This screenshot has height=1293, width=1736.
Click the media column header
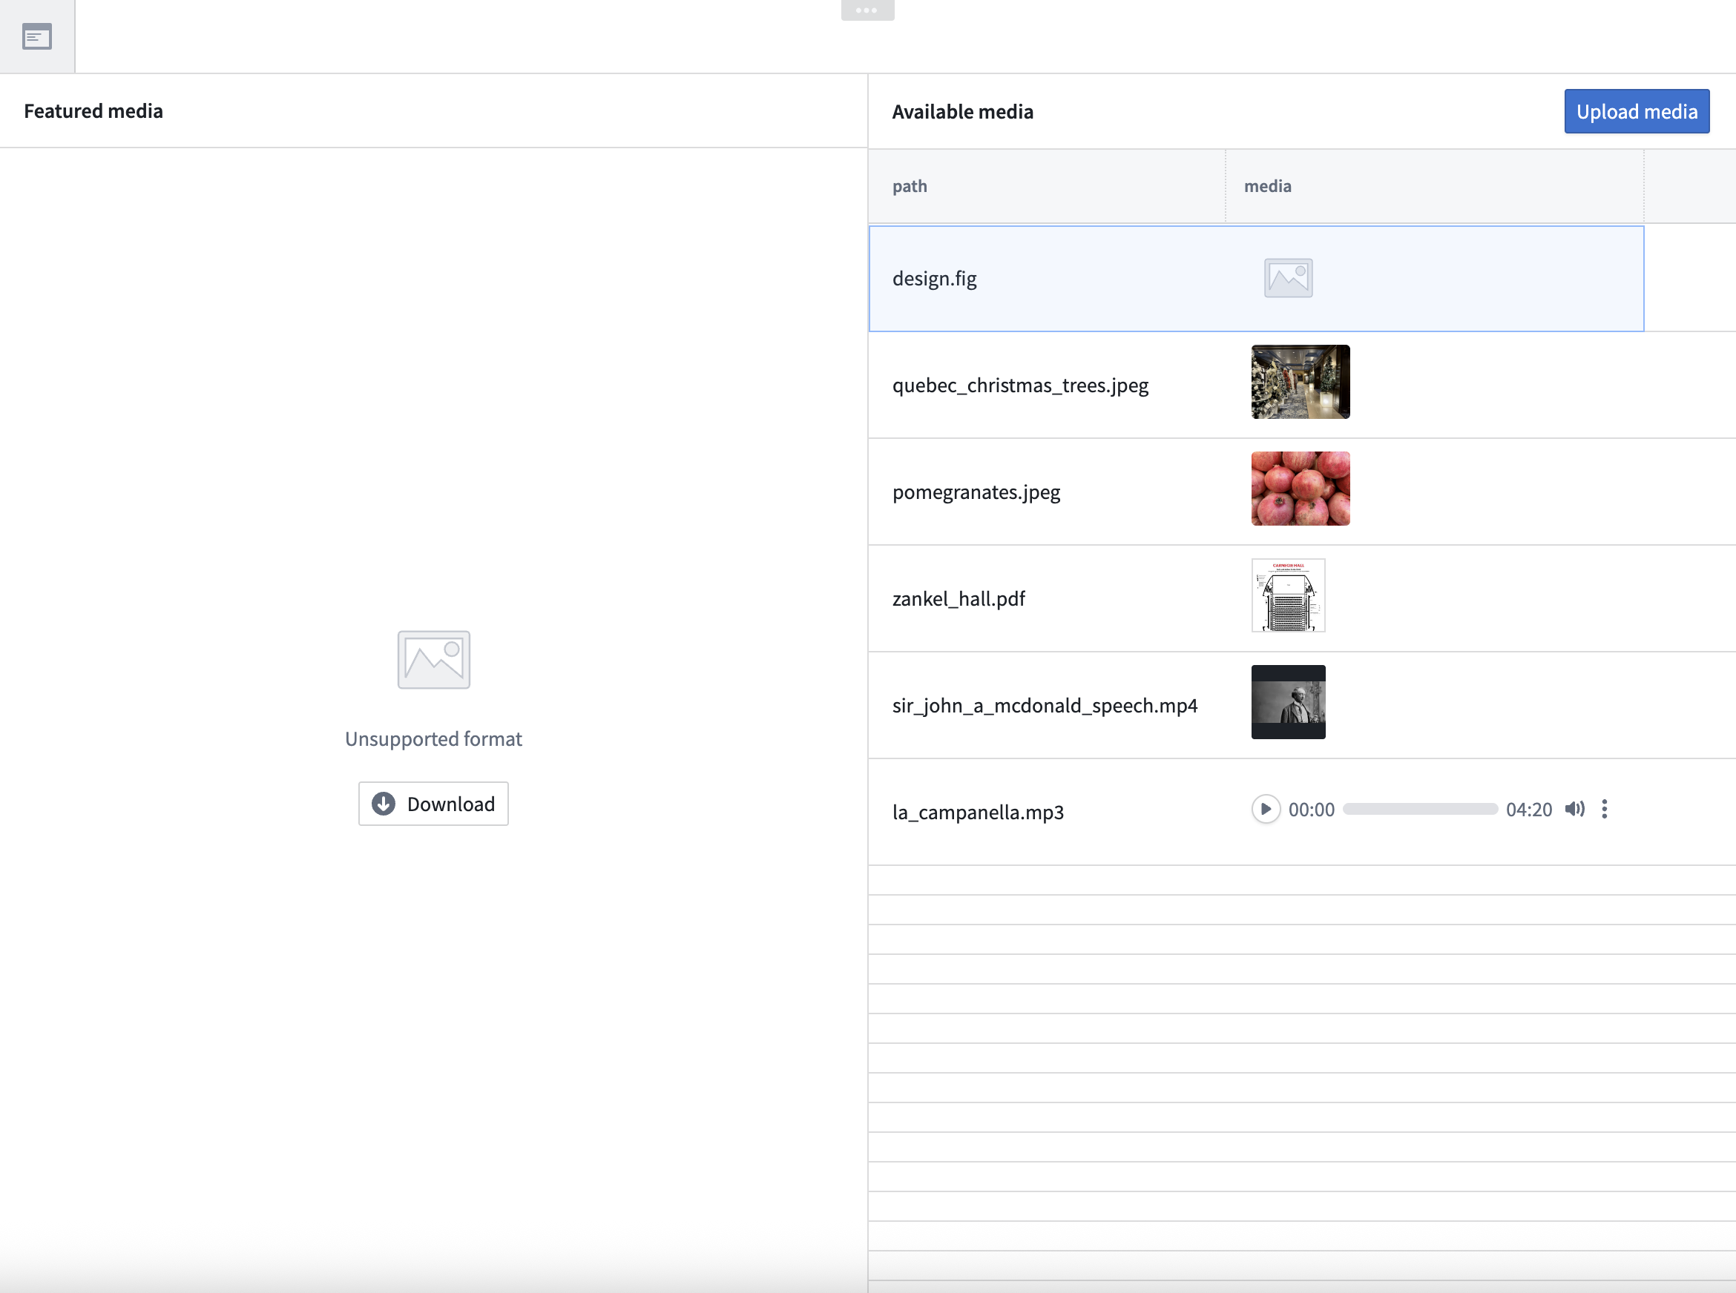pyautogui.click(x=1267, y=186)
